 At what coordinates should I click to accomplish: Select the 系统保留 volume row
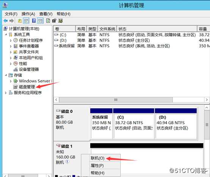(132, 46)
